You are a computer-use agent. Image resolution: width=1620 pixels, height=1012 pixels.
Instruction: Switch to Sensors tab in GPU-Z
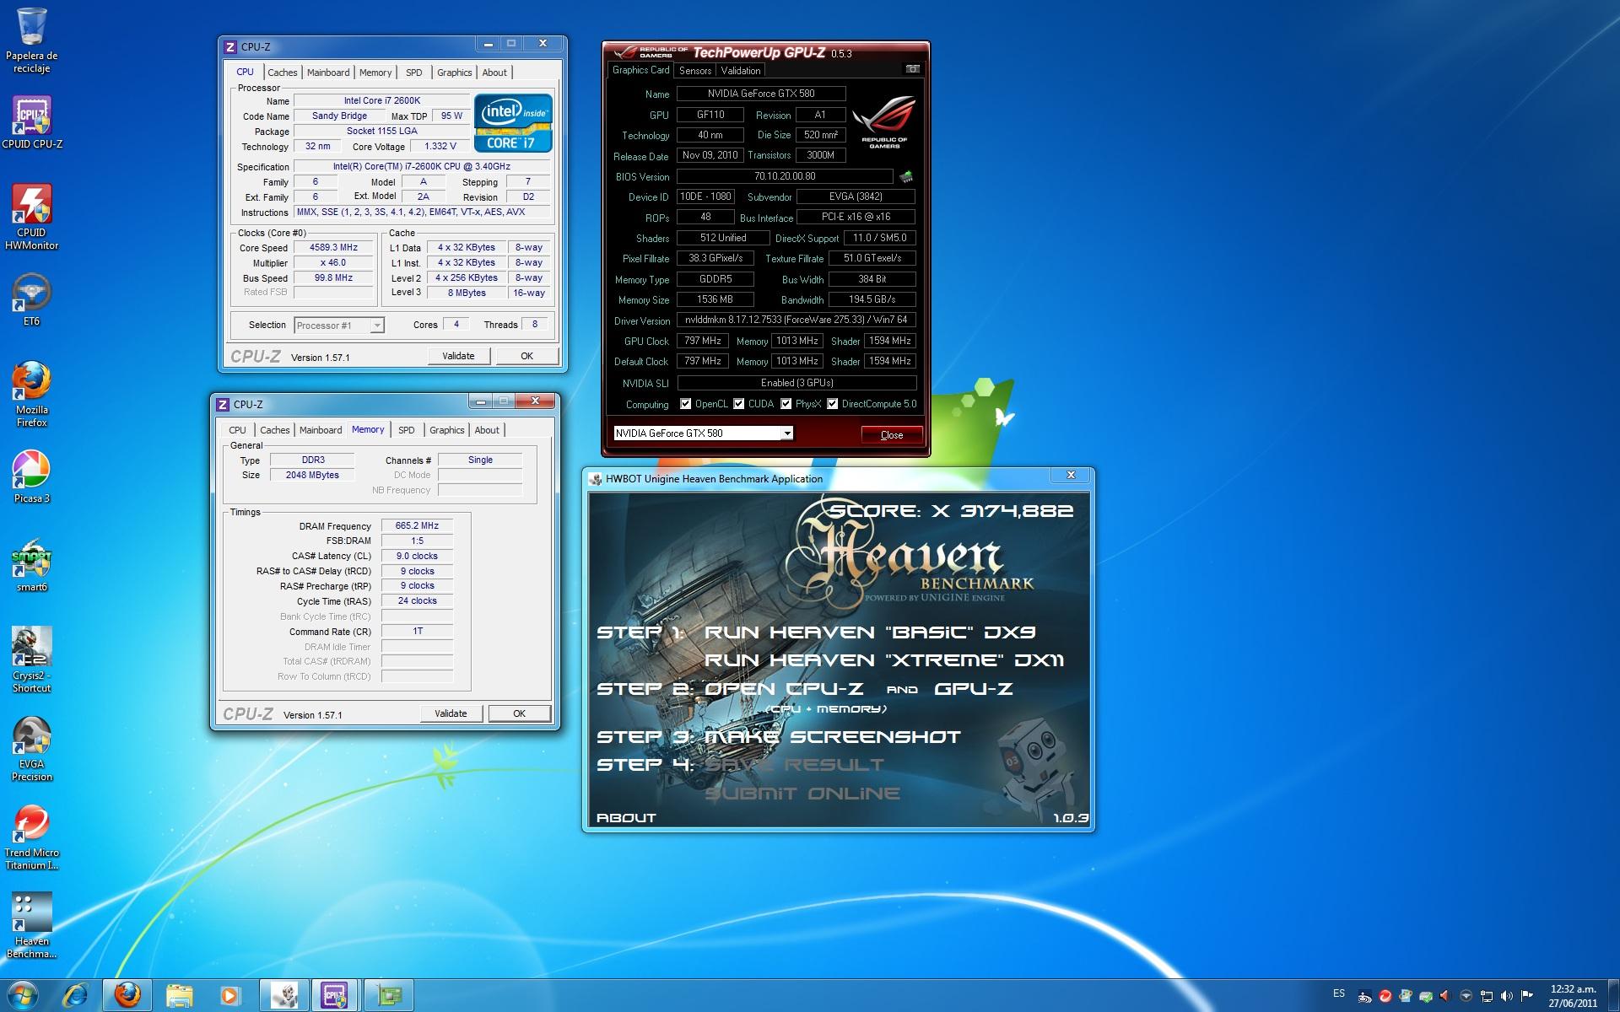pos(695,71)
